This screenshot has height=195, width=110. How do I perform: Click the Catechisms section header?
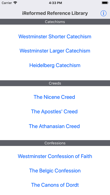tap(55, 22)
